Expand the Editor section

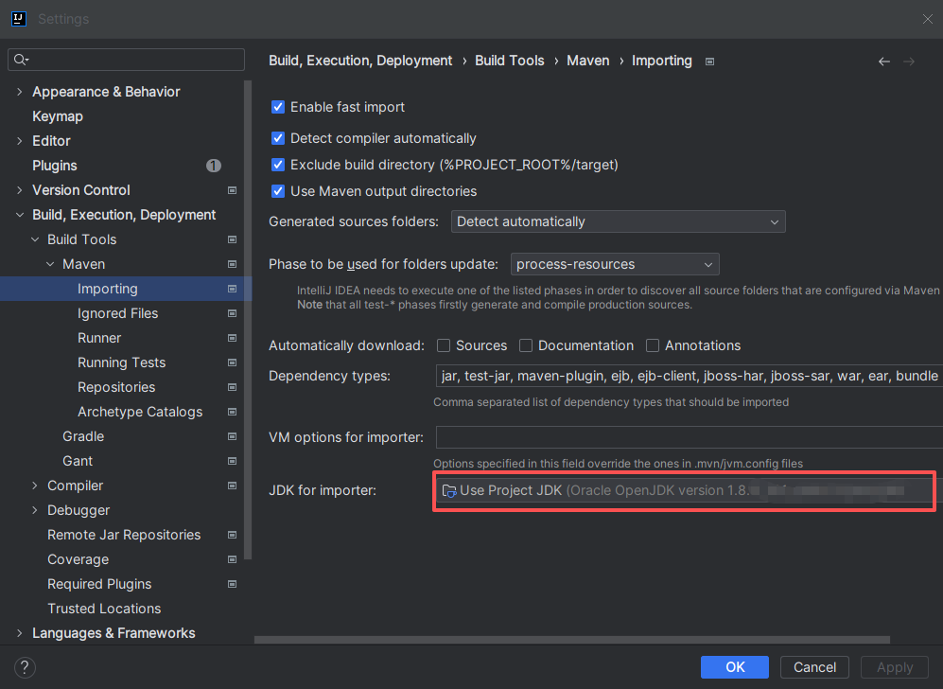[x=19, y=141]
